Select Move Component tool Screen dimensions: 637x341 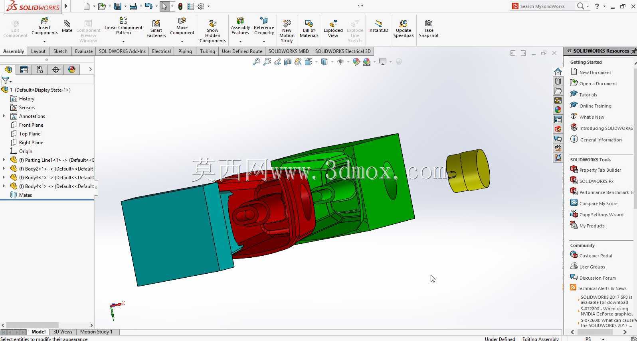point(182,26)
